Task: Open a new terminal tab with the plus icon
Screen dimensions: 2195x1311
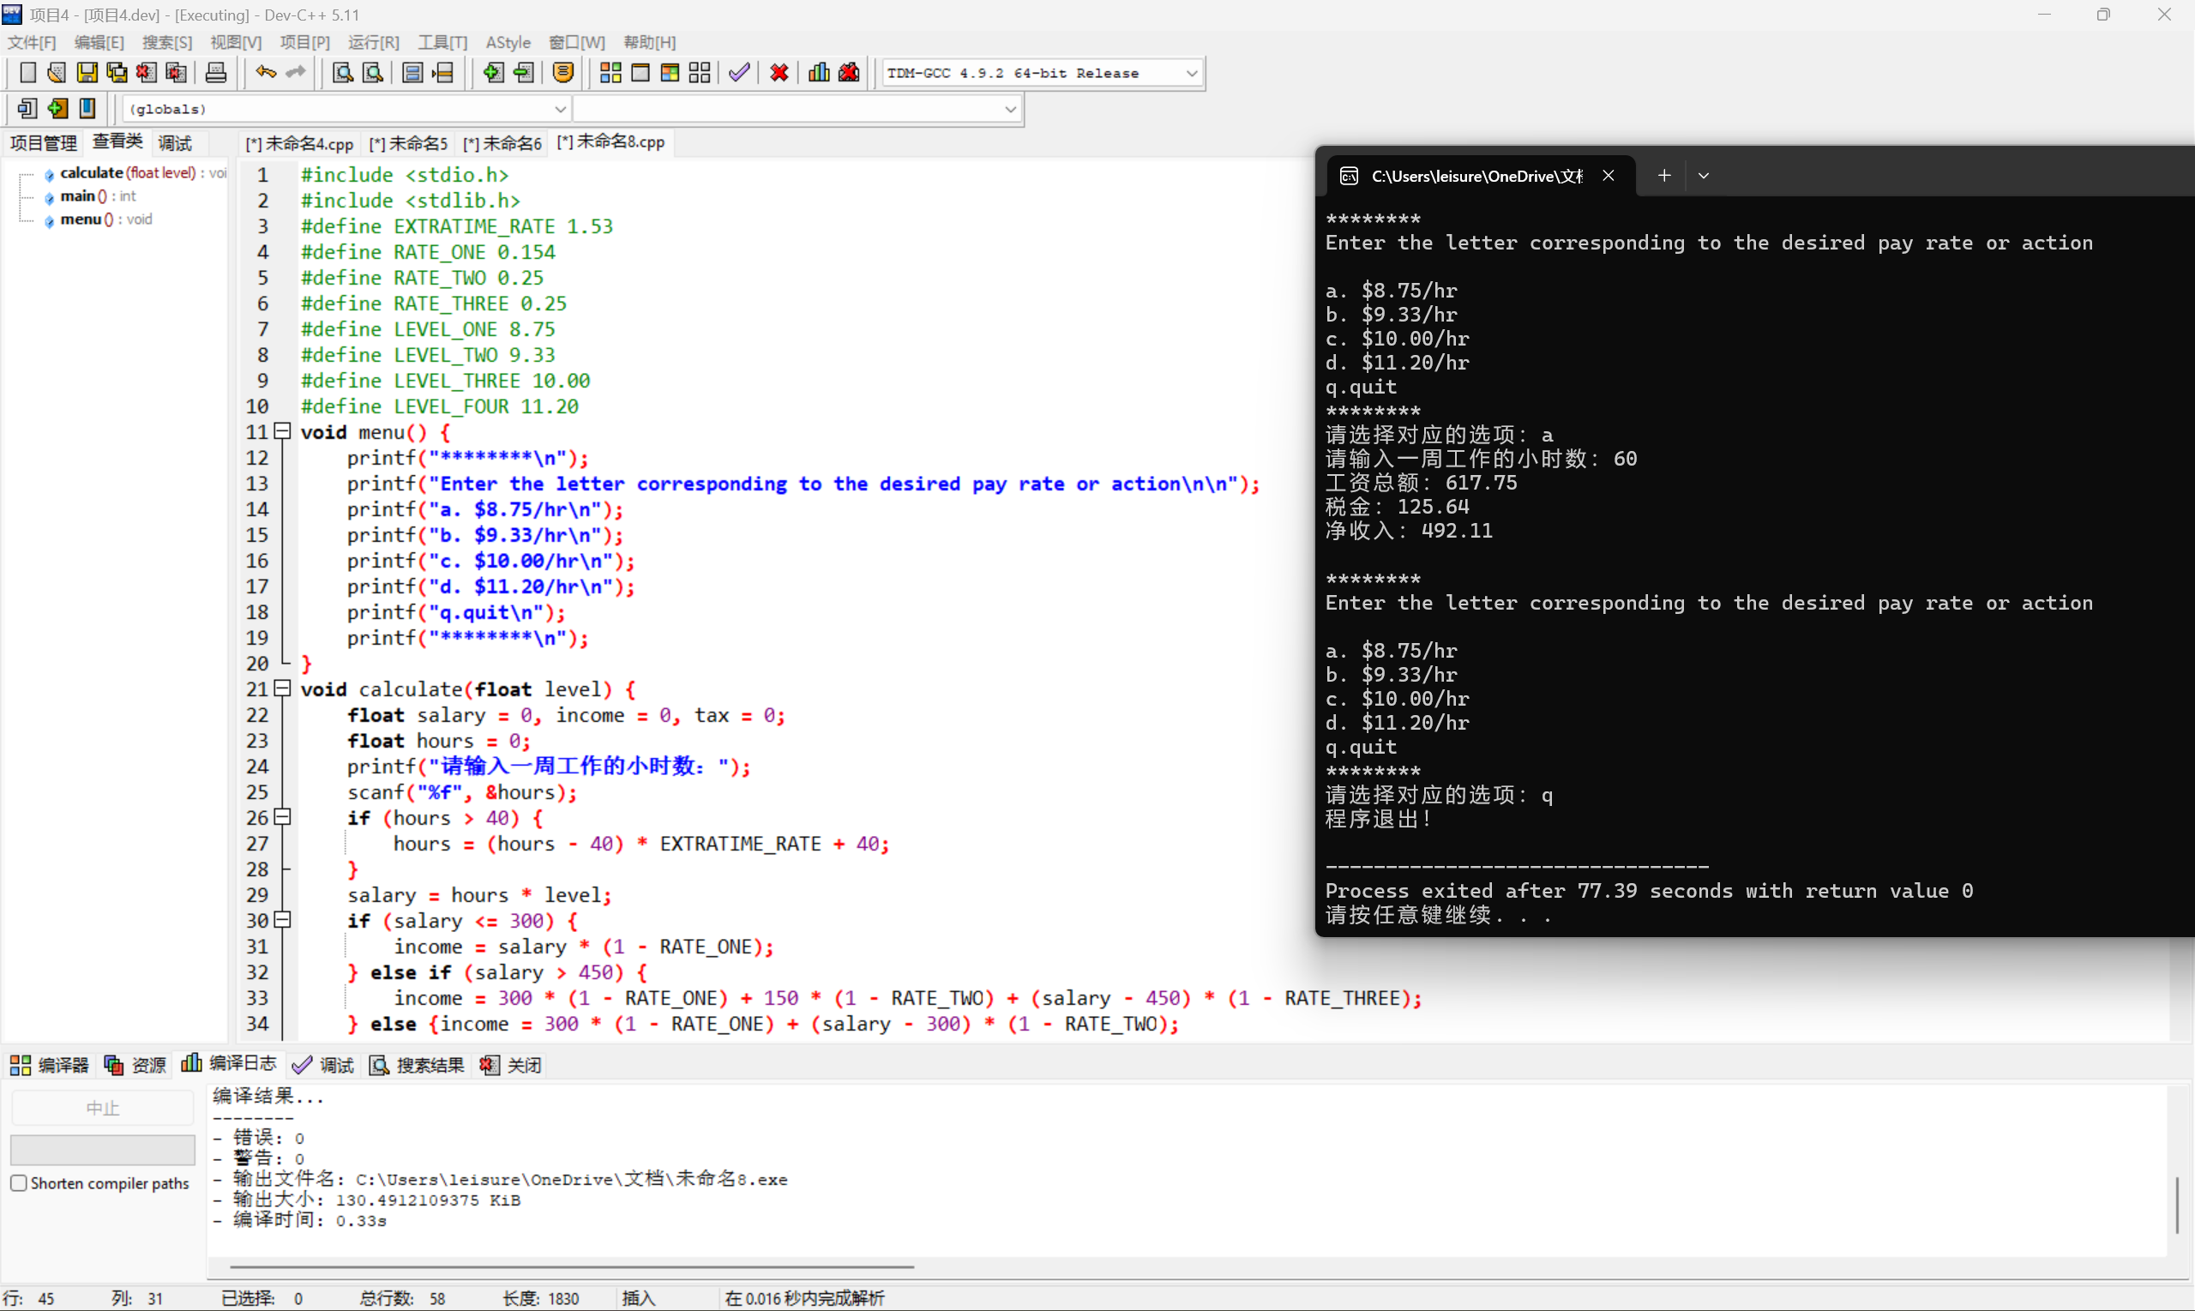Action: (x=1664, y=175)
